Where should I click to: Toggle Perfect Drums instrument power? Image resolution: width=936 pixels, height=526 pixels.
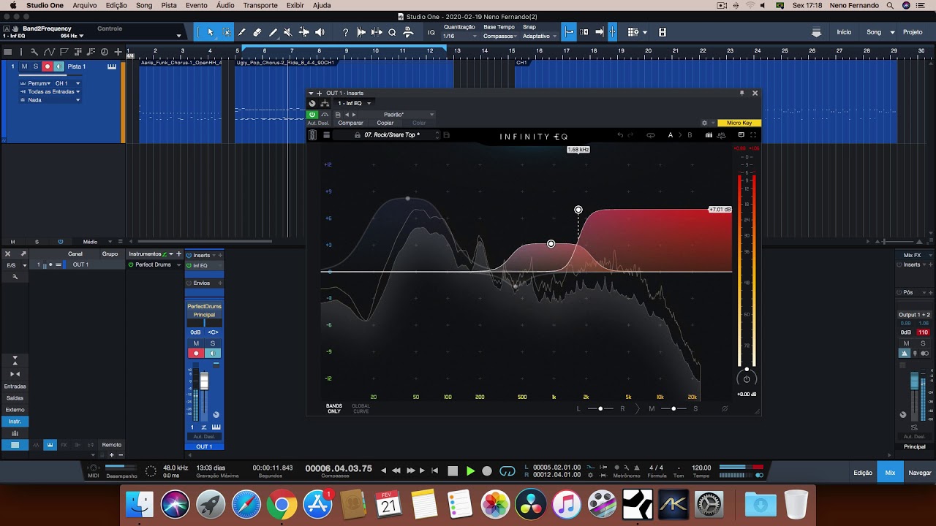click(131, 264)
